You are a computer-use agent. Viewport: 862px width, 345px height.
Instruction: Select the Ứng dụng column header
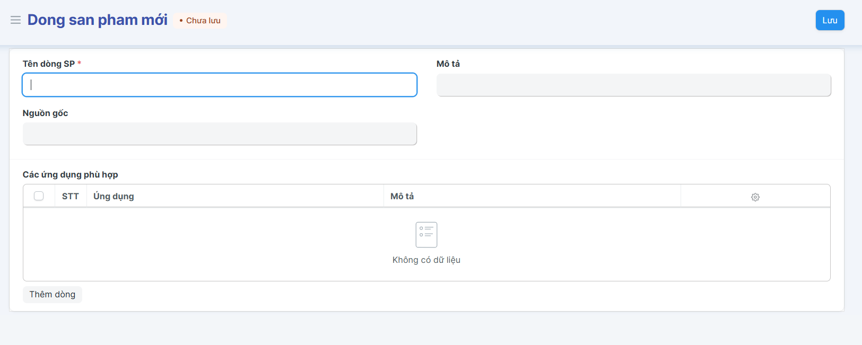(x=114, y=196)
